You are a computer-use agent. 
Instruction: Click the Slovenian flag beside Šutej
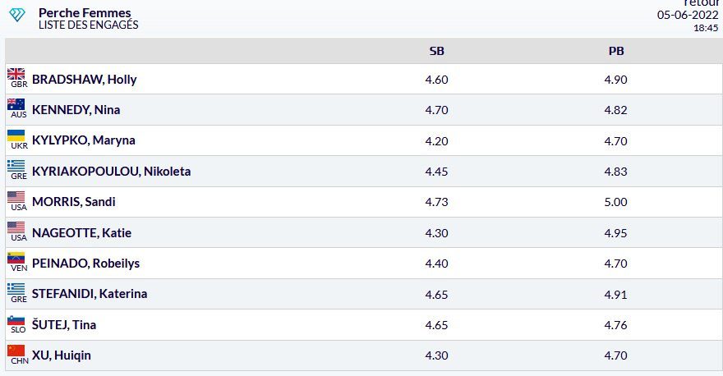16,319
